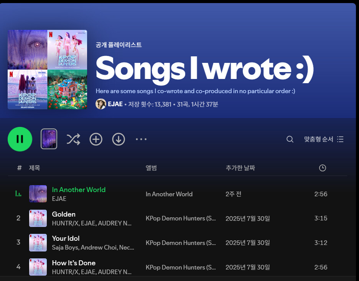The width and height of the screenshot is (359, 281).
Task: Open the three-dot more options menu
Action: coord(141,139)
